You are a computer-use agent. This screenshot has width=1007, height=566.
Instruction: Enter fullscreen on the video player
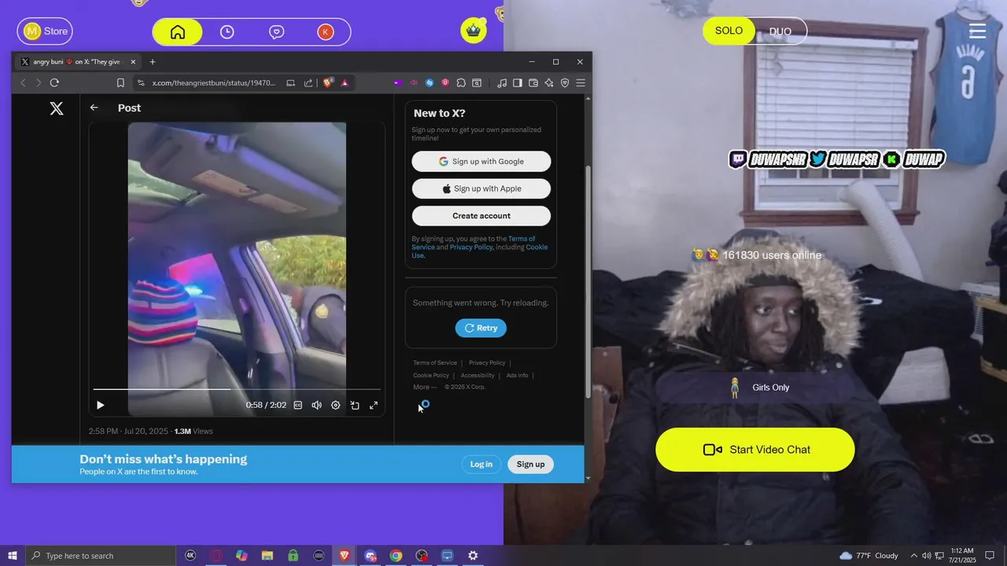click(374, 405)
